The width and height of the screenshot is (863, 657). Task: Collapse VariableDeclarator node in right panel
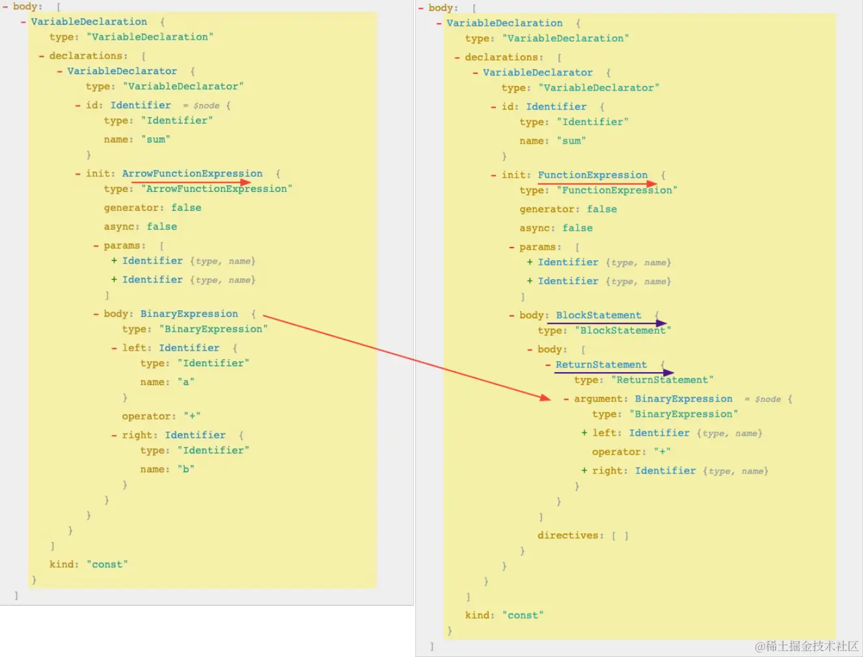tap(476, 73)
